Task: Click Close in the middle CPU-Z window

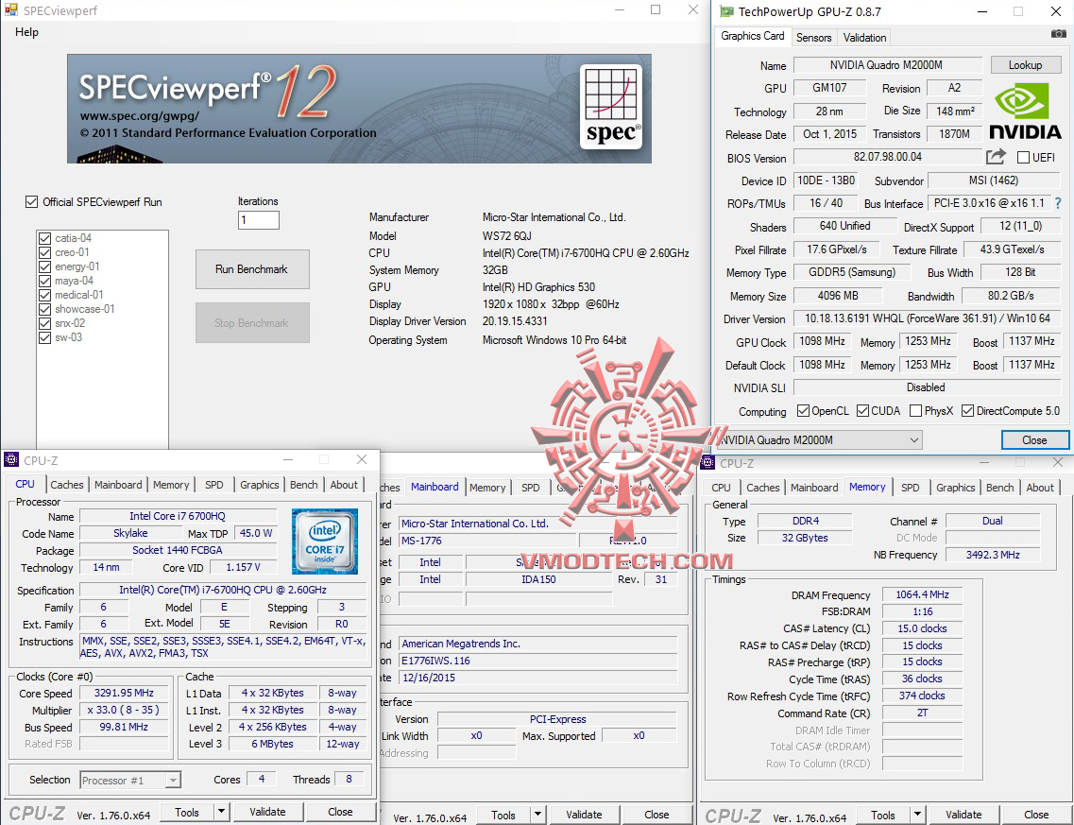Action: click(656, 815)
